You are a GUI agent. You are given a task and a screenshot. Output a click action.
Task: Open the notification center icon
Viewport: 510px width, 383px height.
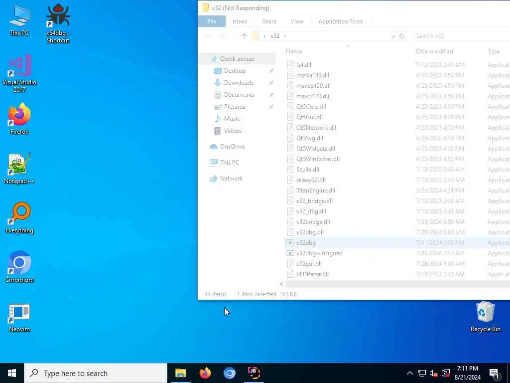point(495,373)
